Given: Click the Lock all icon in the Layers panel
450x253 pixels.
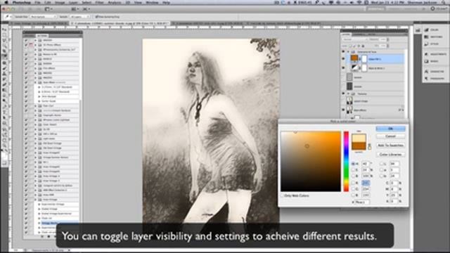Looking at the screenshot, I should (363, 46).
